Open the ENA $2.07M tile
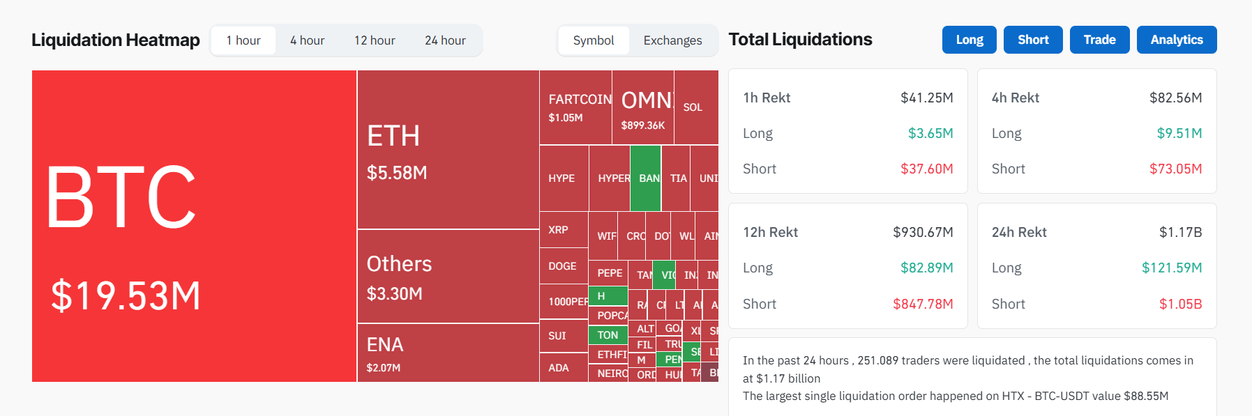 pyautogui.click(x=448, y=353)
